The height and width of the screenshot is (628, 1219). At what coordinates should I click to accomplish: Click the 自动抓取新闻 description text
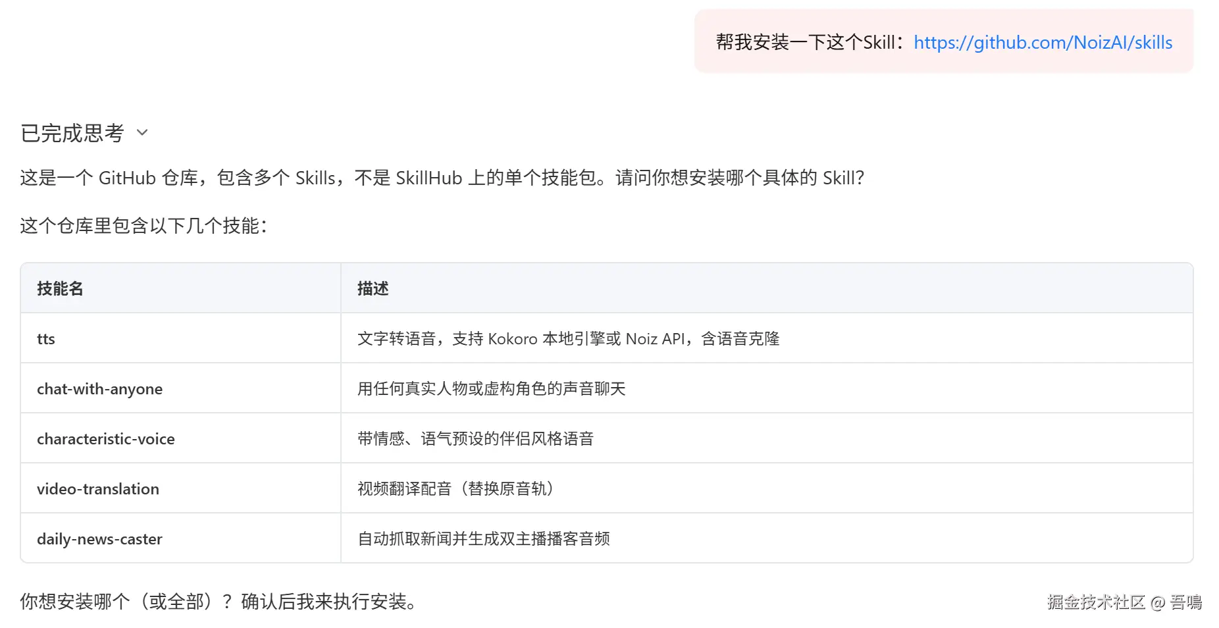[x=483, y=539]
